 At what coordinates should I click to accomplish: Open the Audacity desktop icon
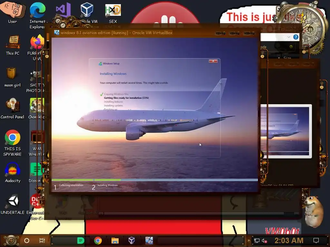click(x=13, y=172)
